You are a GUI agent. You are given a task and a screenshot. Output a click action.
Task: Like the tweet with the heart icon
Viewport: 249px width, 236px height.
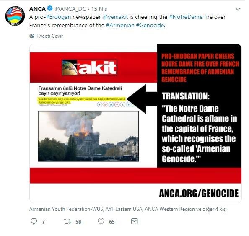coord(101,221)
